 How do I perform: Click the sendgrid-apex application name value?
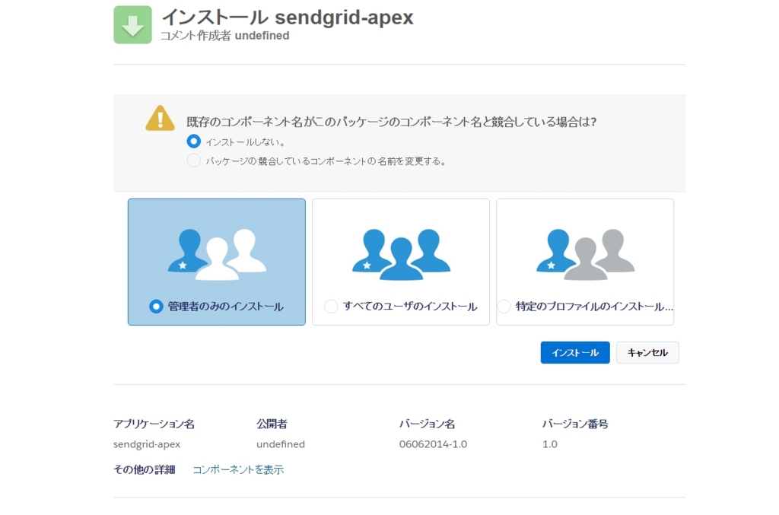[147, 444]
